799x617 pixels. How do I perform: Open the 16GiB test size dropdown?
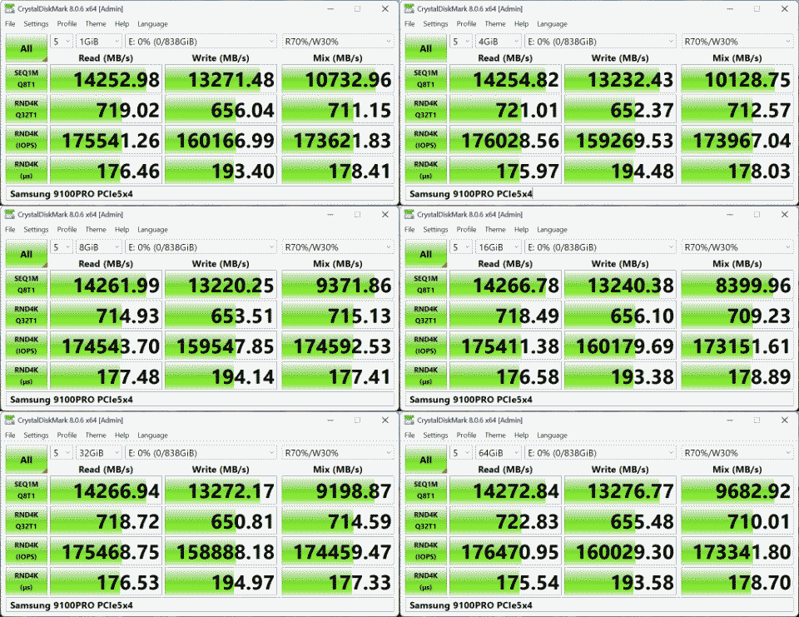[x=499, y=247]
